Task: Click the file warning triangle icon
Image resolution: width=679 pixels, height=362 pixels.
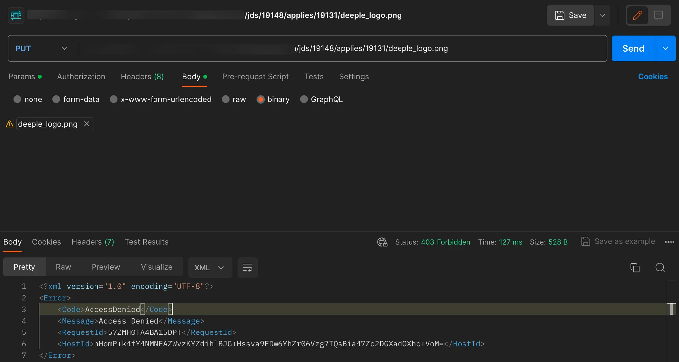Action: (x=10, y=124)
